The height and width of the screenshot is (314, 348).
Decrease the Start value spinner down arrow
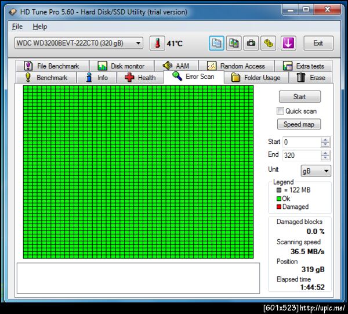tap(325, 145)
